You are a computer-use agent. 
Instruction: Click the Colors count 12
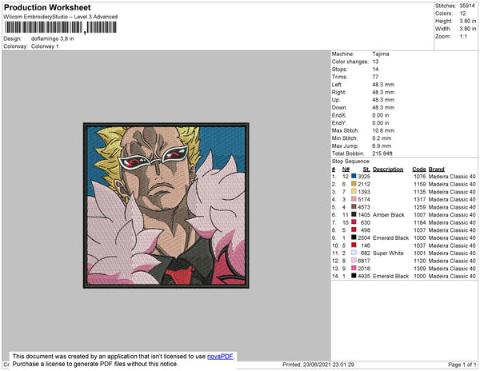(462, 14)
